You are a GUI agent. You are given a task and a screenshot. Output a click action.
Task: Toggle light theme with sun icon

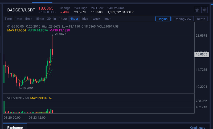pyautogui.click(x=204, y=10)
